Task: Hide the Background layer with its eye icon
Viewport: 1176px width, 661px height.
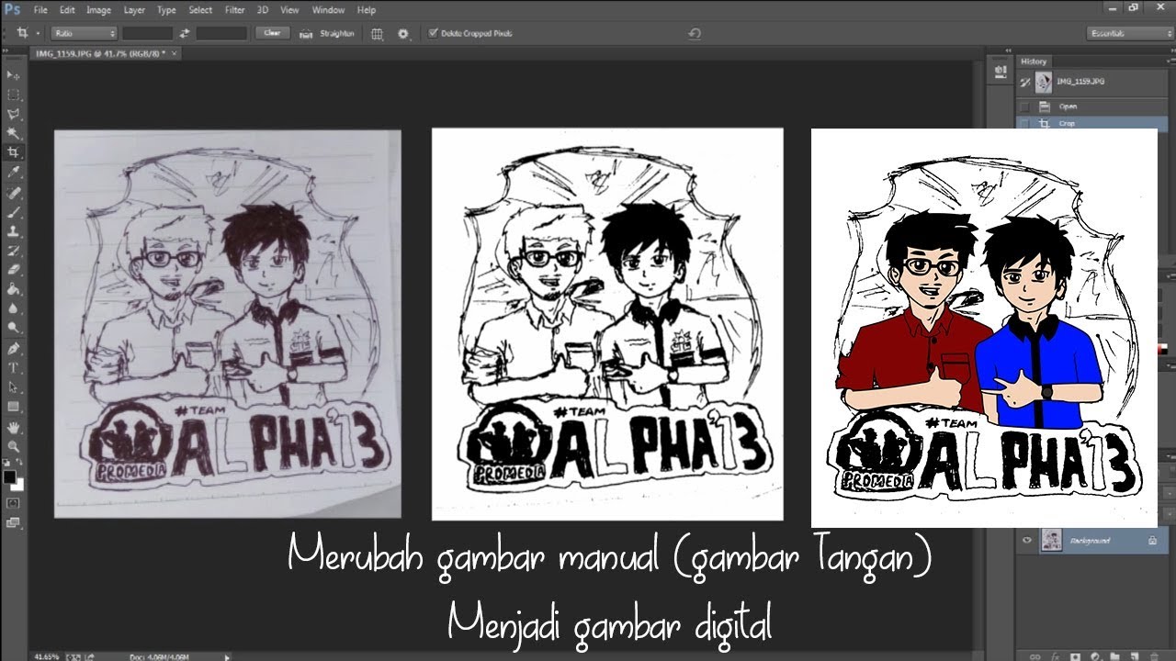Action: [x=1027, y=541]
